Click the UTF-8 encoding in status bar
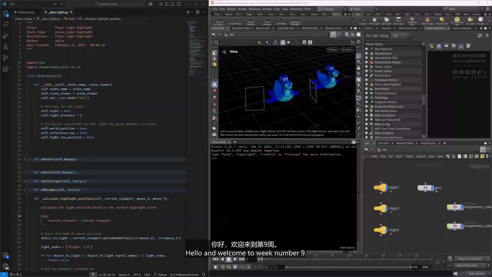The image size is (492, 277). coord(137,275)
